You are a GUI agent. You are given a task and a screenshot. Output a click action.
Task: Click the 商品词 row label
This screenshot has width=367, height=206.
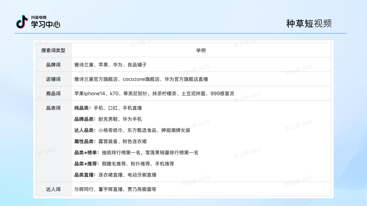(x=53, y=94)
